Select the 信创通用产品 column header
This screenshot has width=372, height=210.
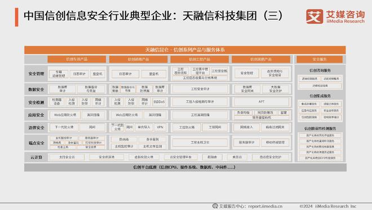click(138, 59)
